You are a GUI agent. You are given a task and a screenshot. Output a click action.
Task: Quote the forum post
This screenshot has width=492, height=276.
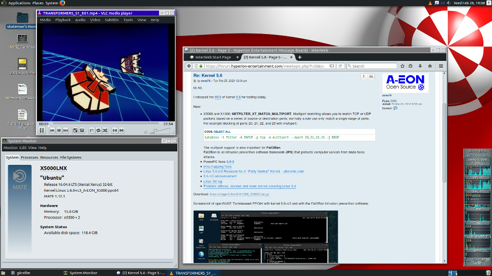tap(371, 76)
